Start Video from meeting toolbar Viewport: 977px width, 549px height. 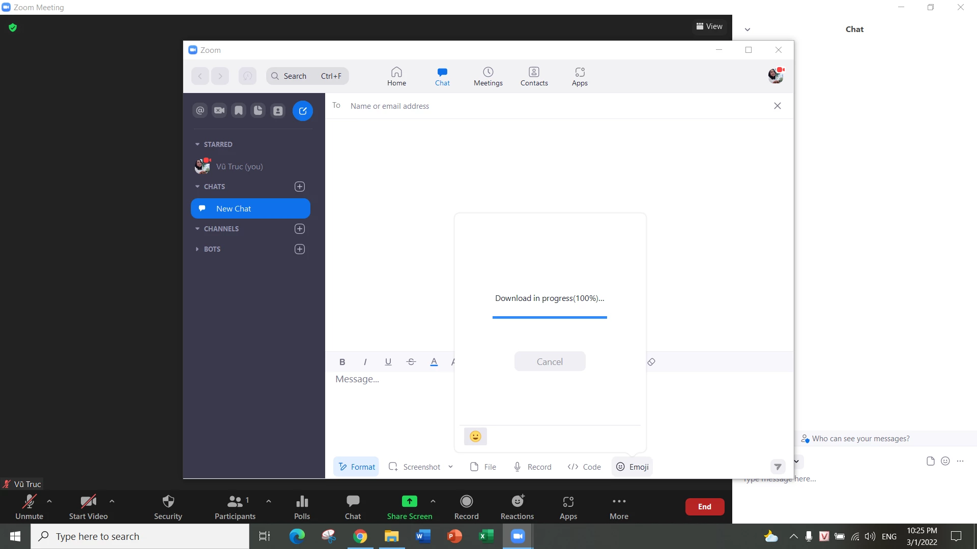point(88,507)
